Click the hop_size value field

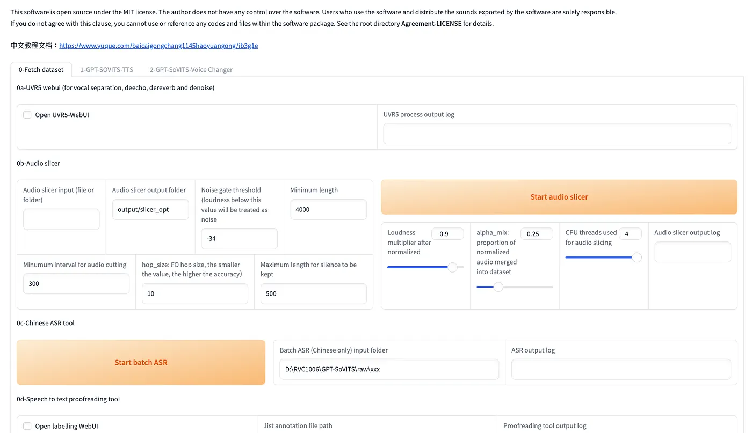195,293
